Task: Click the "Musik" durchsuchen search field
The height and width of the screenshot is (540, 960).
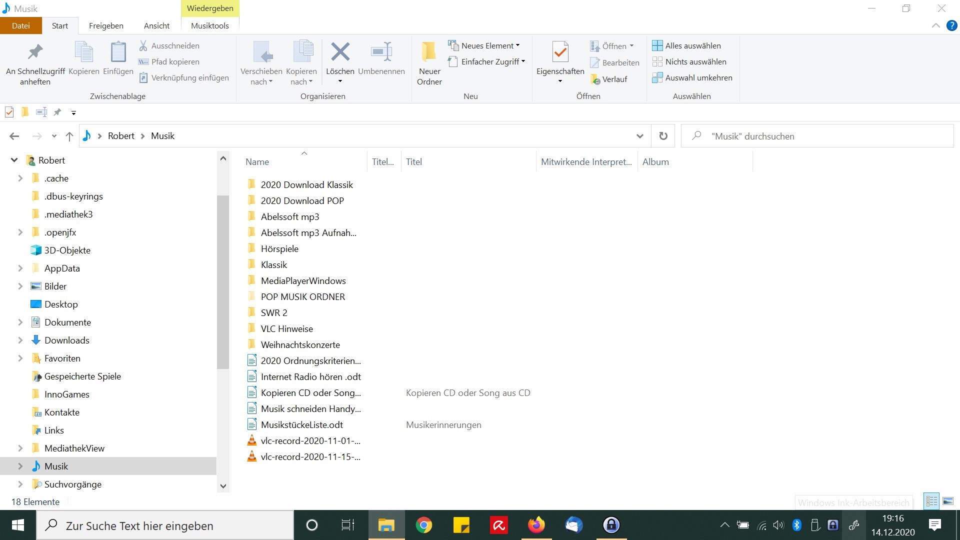Action: (x=817, y=136)
